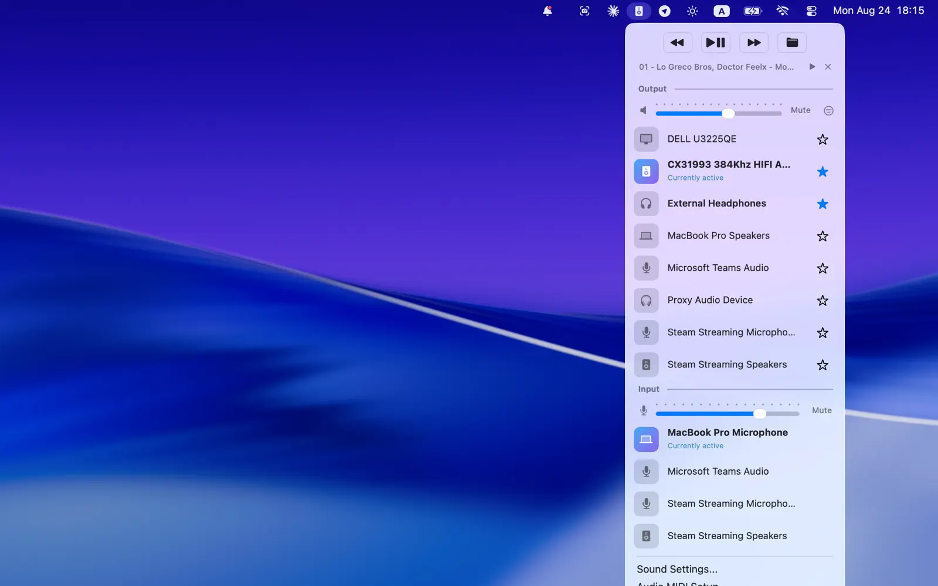
Task: Unfavorite the CX31993 384Khz HIFI output
Action: coord(823,171)
